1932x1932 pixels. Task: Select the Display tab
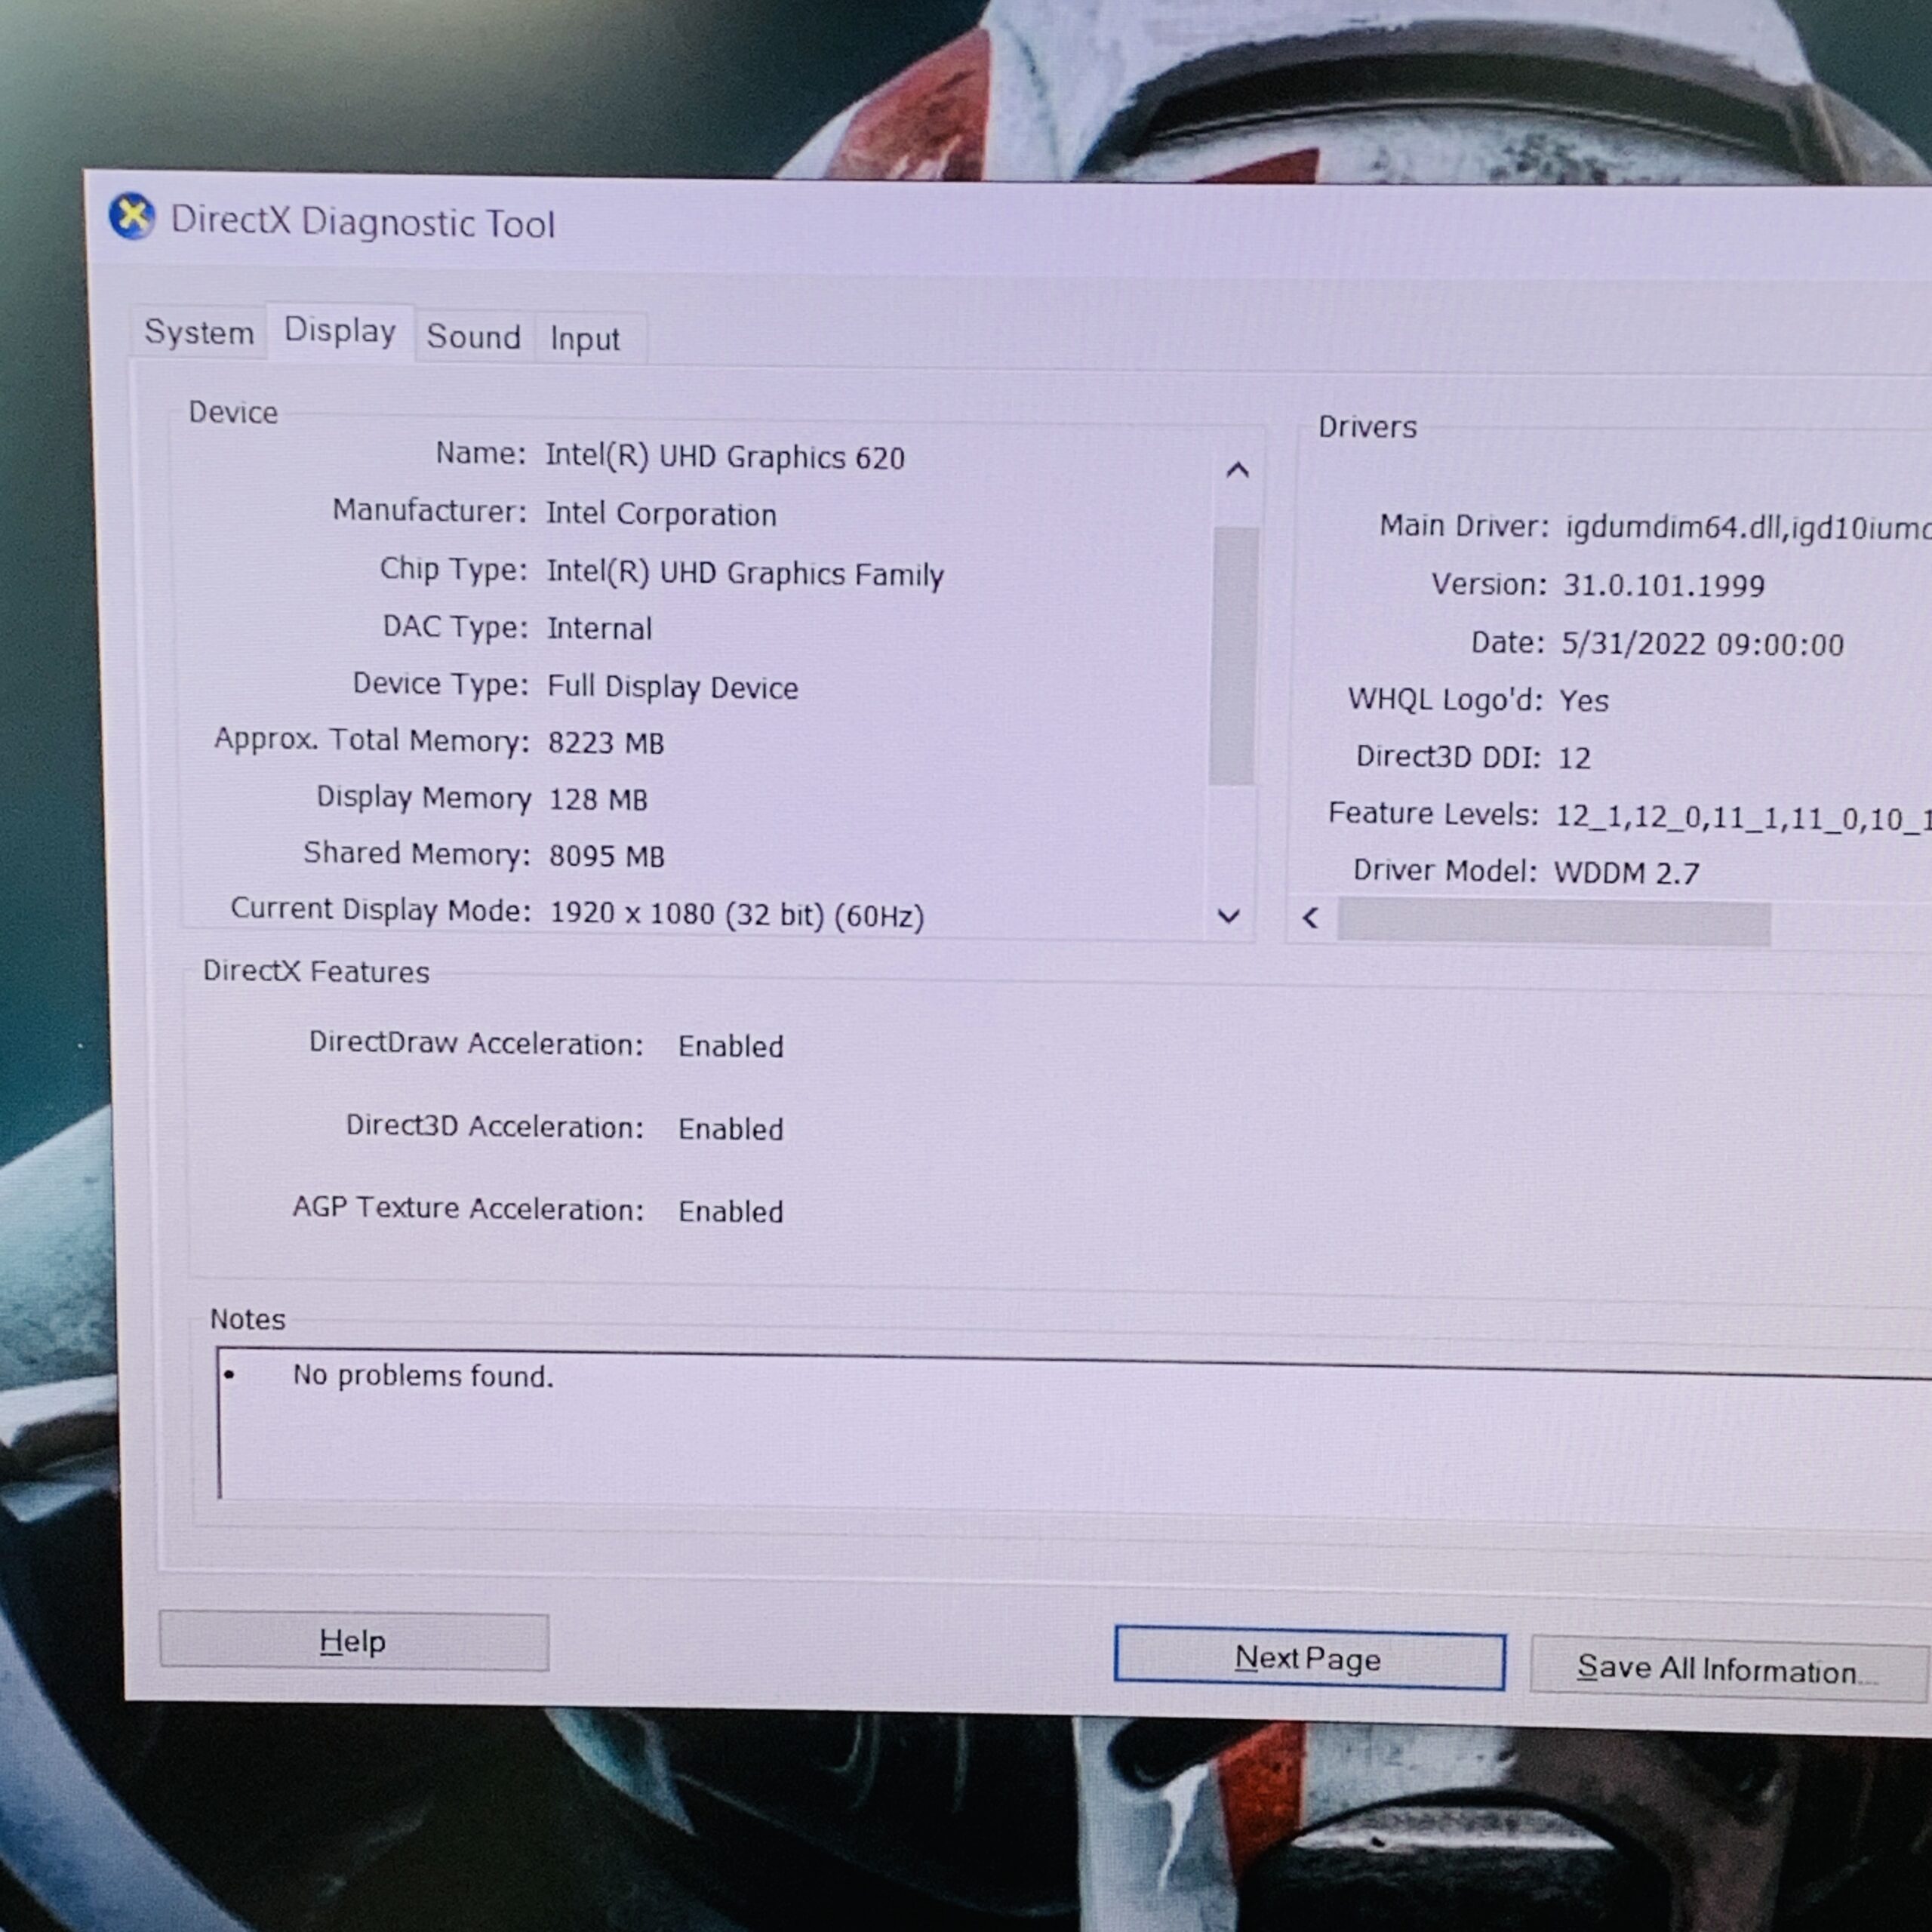click(340, 331)
